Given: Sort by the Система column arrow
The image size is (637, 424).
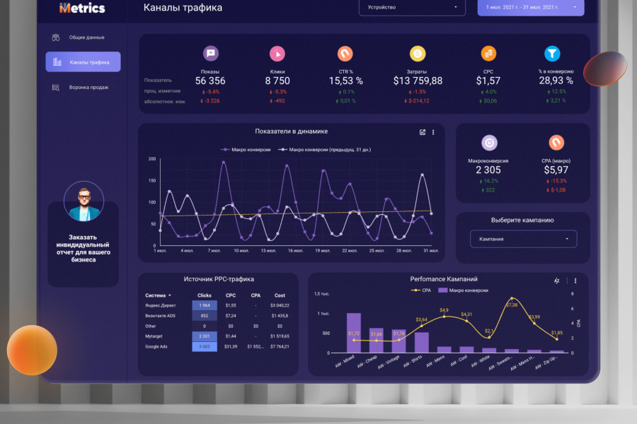Looking at the screenshot, I should click(170, 295).
